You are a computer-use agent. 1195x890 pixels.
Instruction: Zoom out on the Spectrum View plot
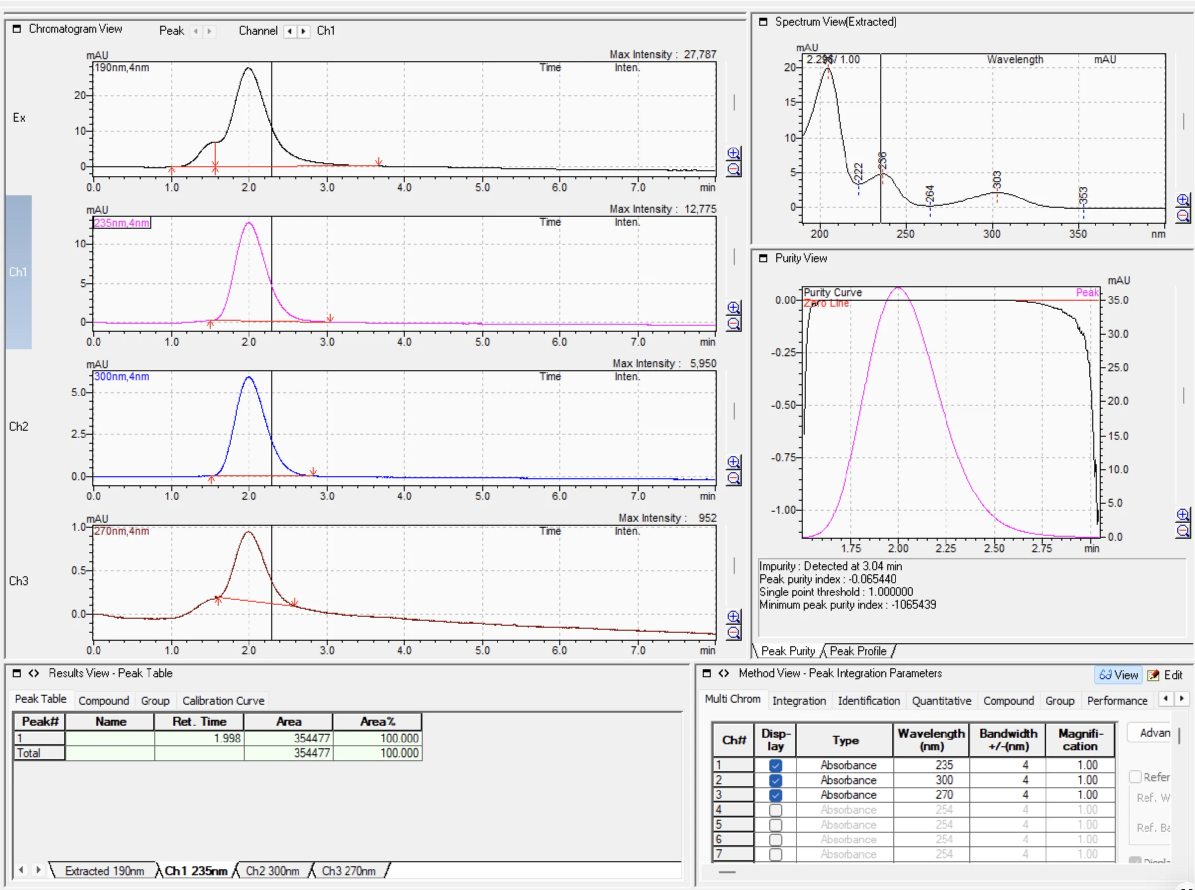click(1183, 216)
